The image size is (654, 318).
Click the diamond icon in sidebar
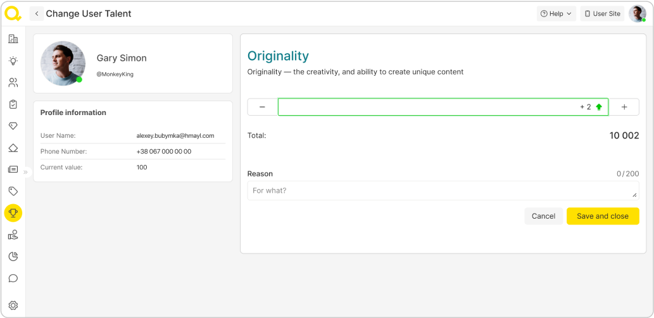pos(13,126)
